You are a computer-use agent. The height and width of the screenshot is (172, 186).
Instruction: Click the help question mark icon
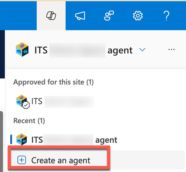[x=166, y=16]
